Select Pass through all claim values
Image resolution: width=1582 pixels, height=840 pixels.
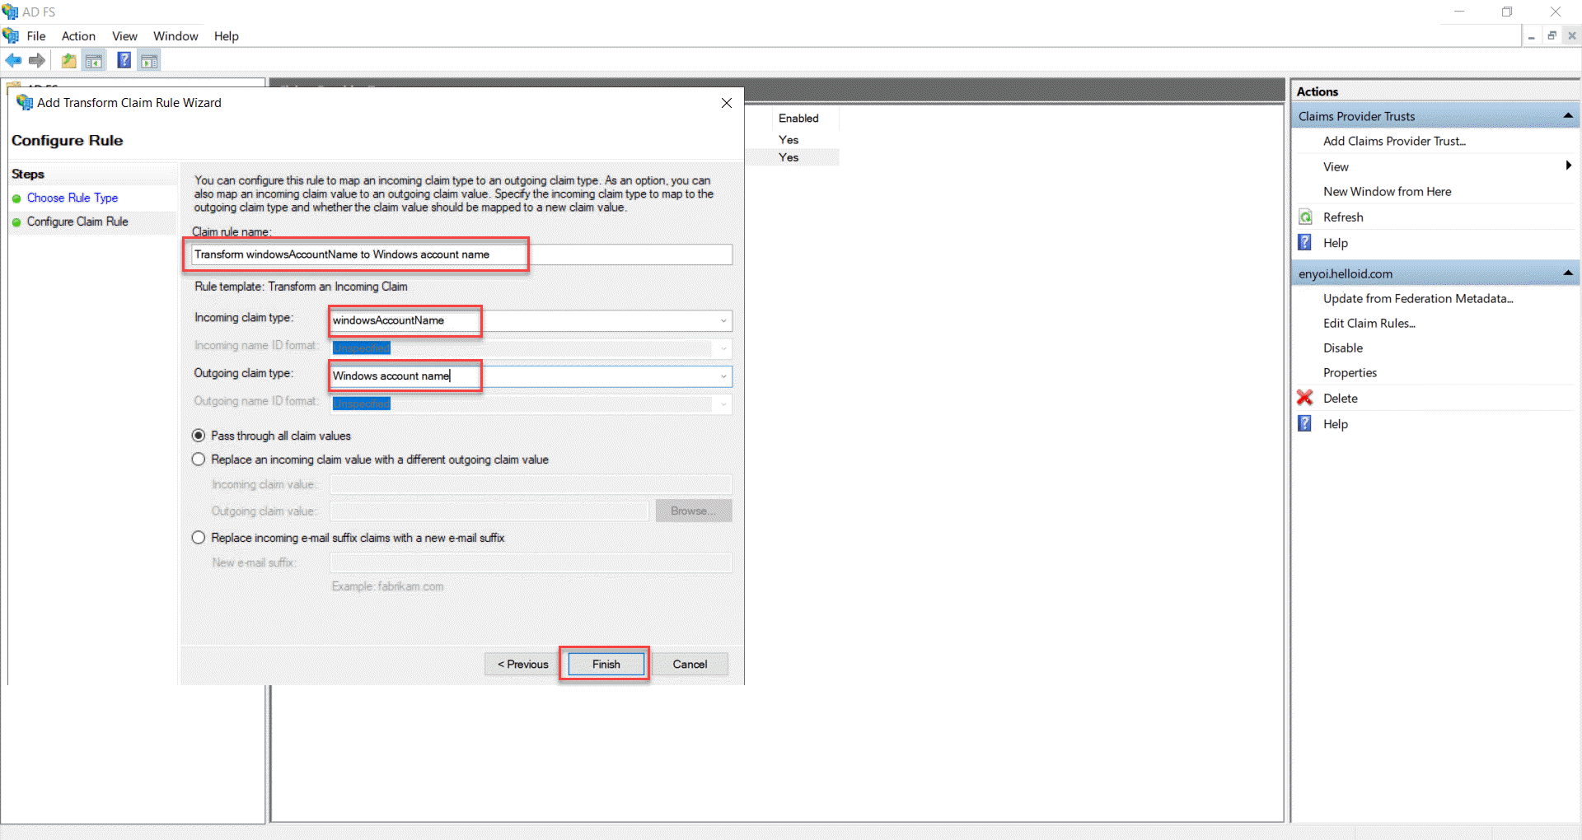[x=199, y=436]
